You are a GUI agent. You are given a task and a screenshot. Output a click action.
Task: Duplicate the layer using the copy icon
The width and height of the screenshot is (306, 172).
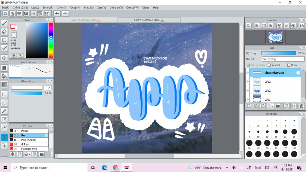[x=286, y=106]
